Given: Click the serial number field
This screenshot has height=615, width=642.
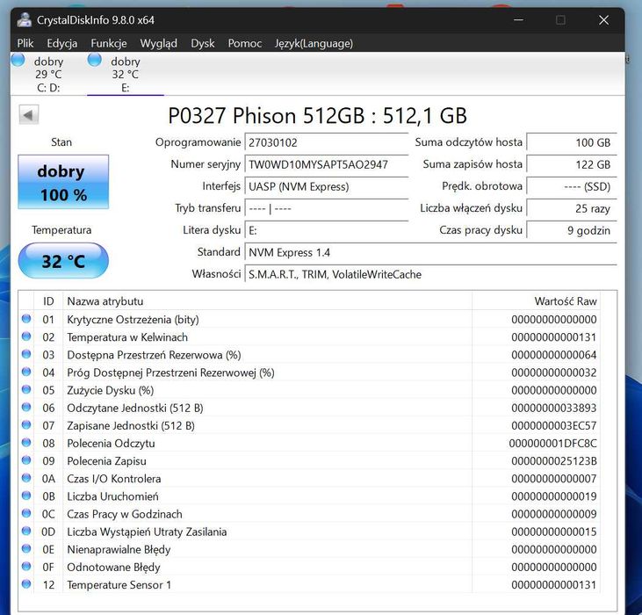Looking at the screenshot, I should (327, 164).
